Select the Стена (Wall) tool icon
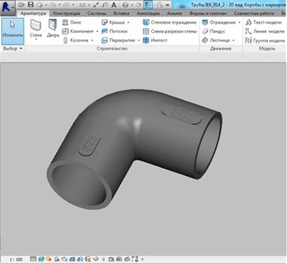 pyautogui.click(x=36, y=26)
